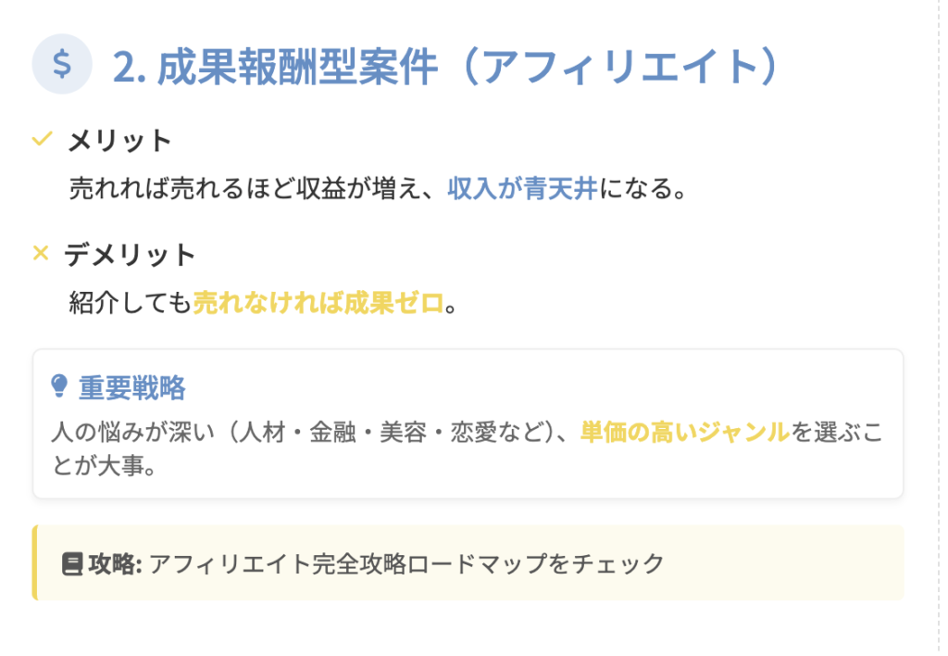Click the yellow highlighted text 売れなければ成果ゼロ
The image size is (948, 656).
(x=318, y=302)
